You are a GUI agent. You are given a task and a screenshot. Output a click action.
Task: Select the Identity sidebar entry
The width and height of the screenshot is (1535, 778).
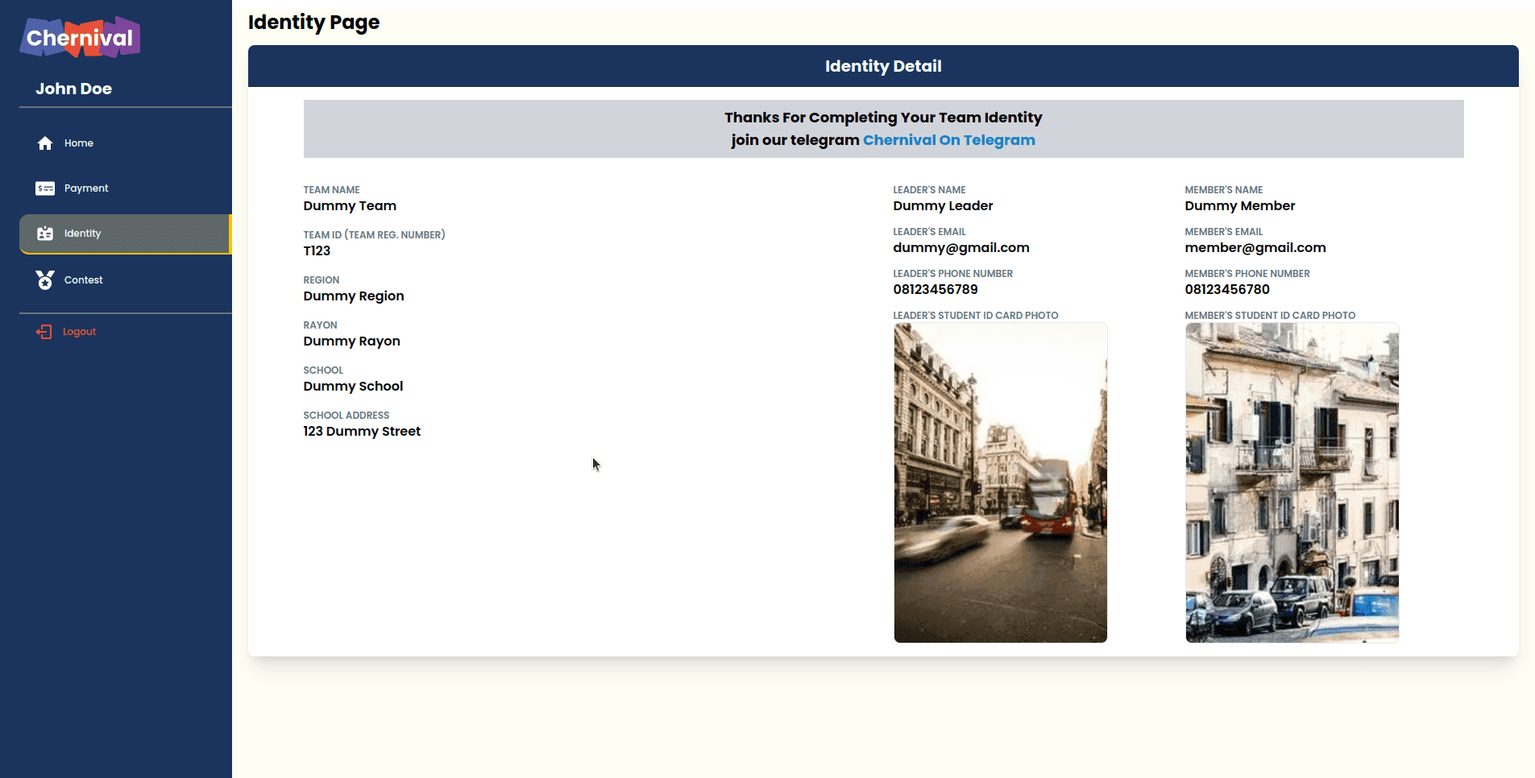click(126, 234)
